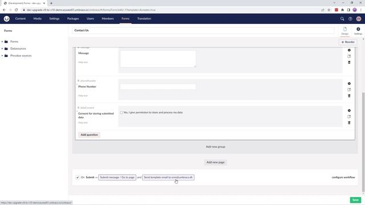Share this page from the address bar
Screen dimensions: 365x205
click(x=323, y=10)
